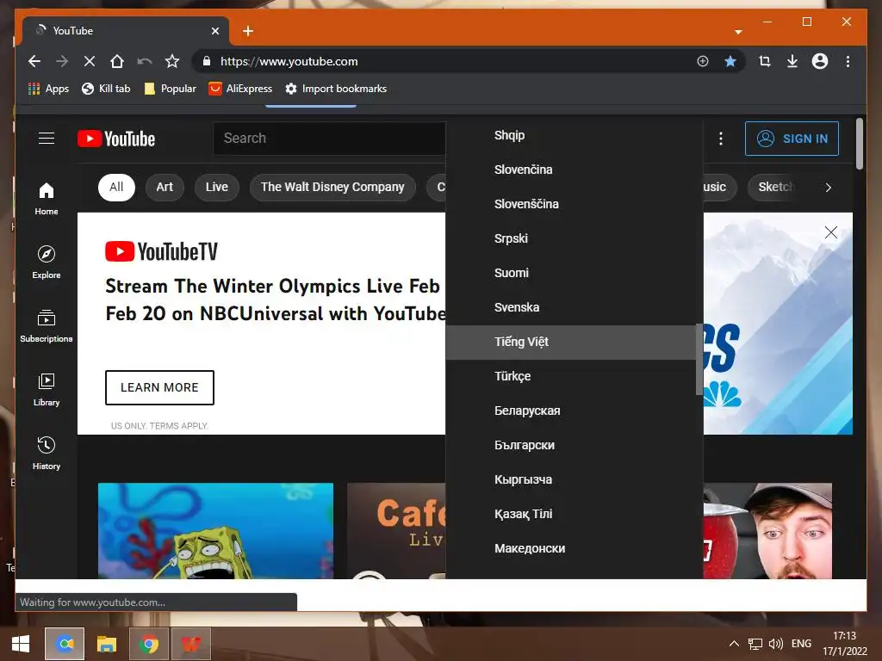Viewport: 882px width, 661px height.
Task: Open the browser three-dot main menu
Action: tap(848, 61)
